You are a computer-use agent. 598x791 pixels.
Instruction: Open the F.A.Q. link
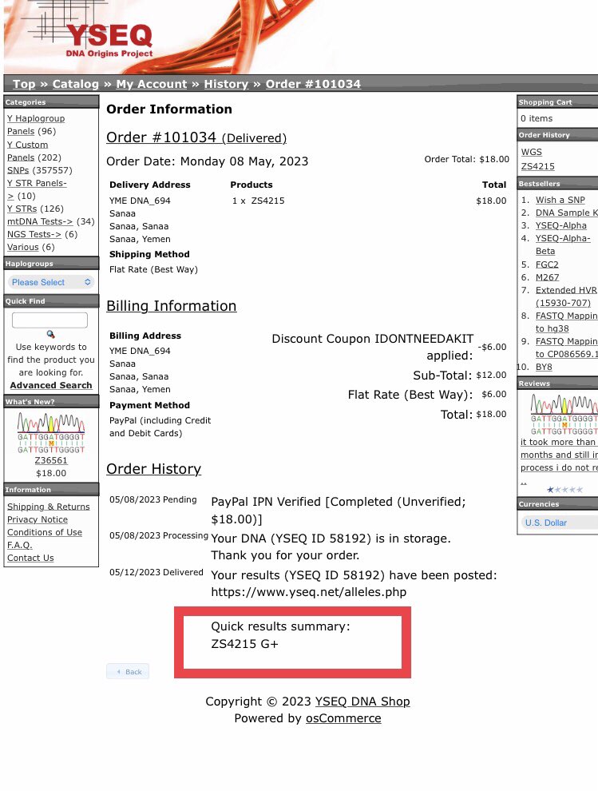20,545
